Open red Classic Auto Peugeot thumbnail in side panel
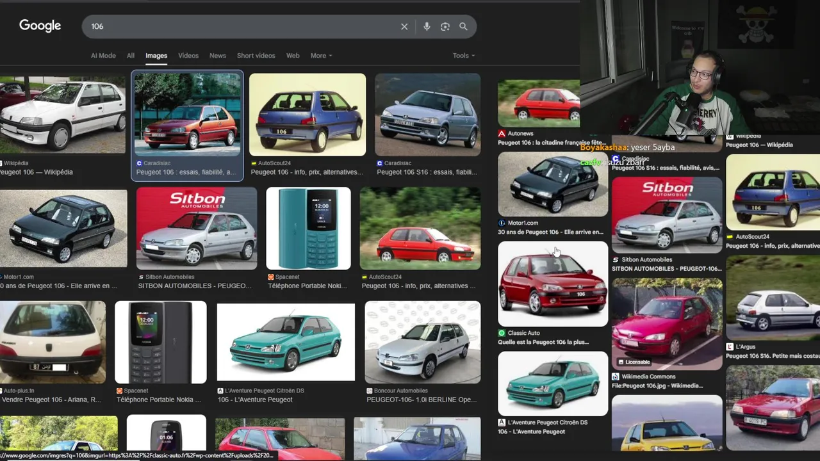The width and height of the screenshot is (820, 461). 553,284
